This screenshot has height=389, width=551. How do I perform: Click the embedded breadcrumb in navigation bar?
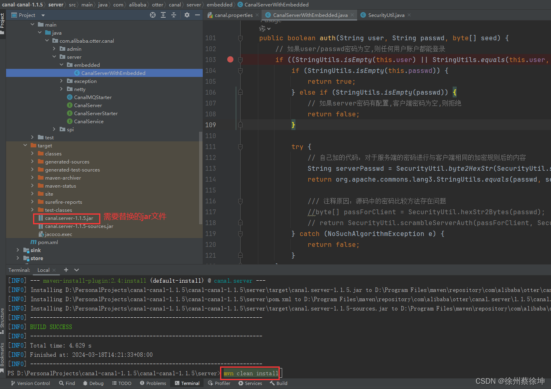(x=220, y=4)
